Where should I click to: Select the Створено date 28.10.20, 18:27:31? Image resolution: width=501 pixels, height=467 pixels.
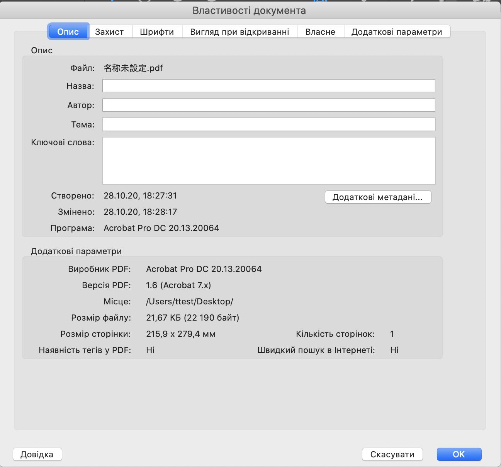coord(140,196)
